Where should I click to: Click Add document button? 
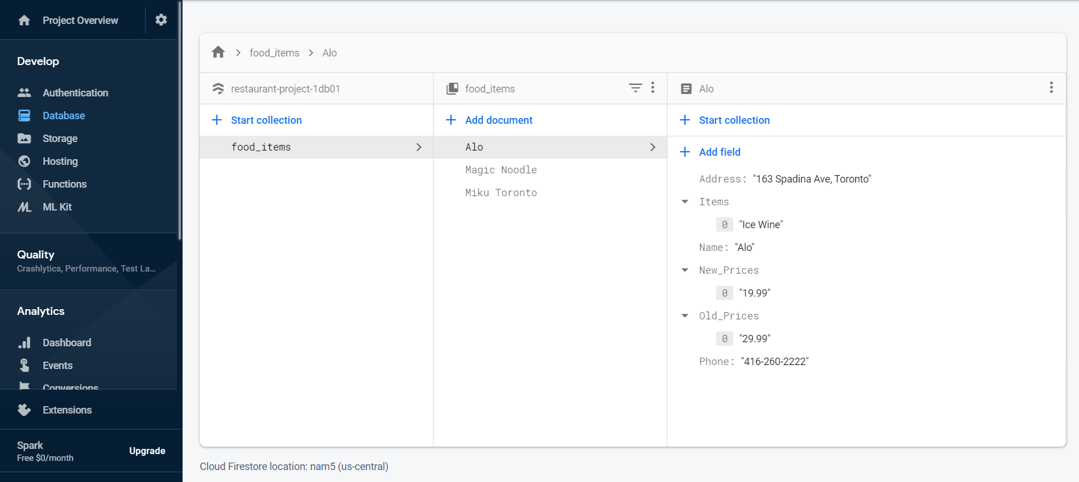pos(498,120)
